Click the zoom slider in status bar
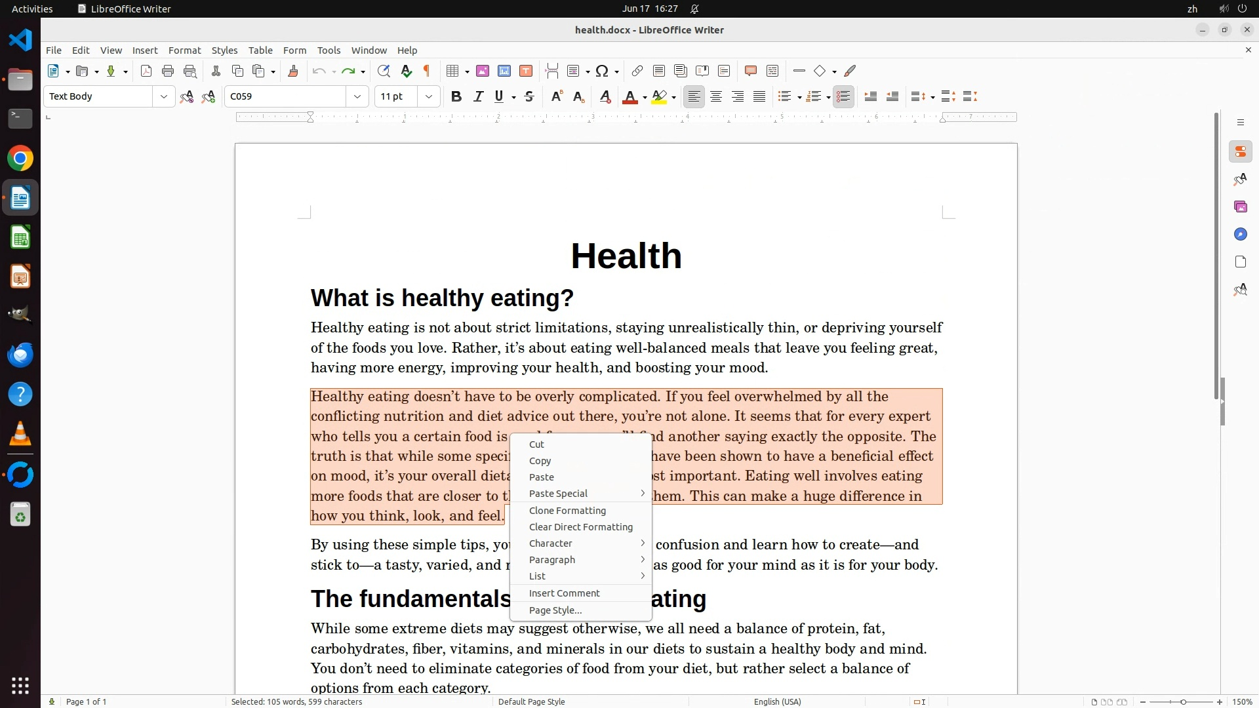This screenshot has width=1259, height=708. (1182, 702)
